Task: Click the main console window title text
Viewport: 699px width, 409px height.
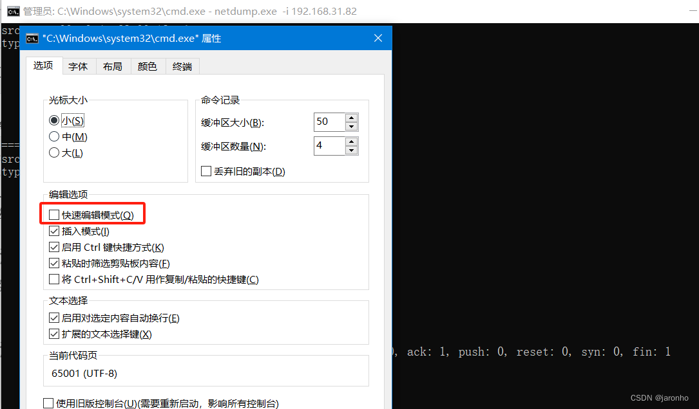Action: click(x=190, y=11)
